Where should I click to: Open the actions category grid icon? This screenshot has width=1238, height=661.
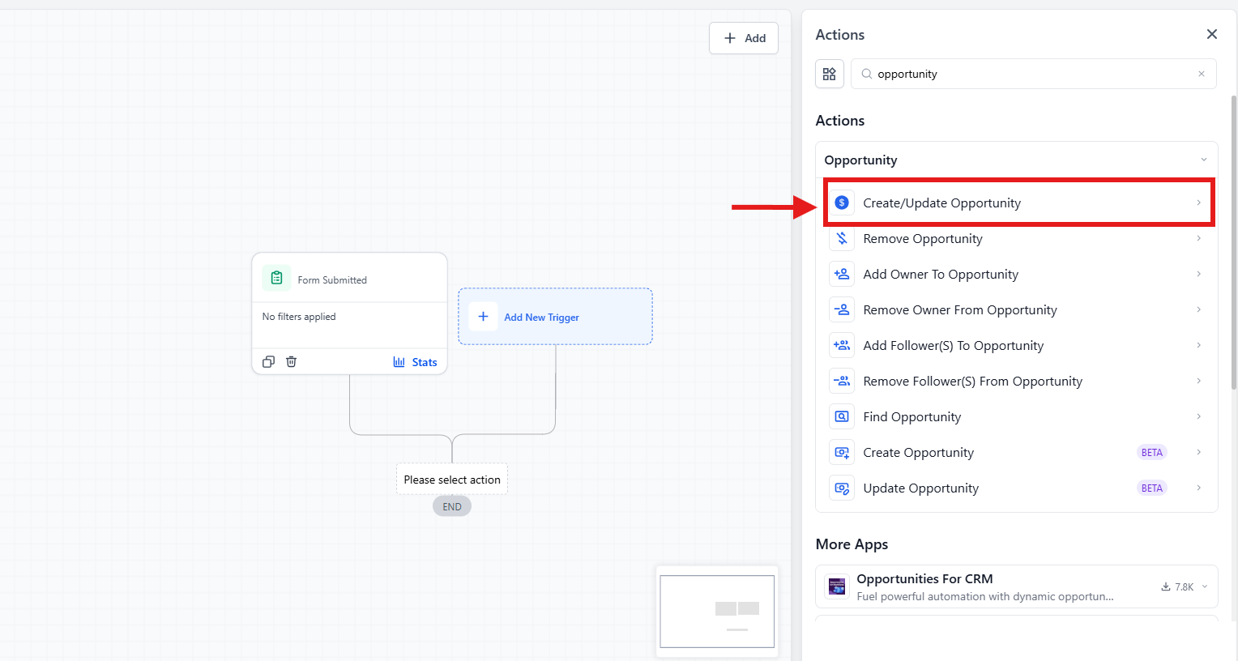(x=830, y=74)
